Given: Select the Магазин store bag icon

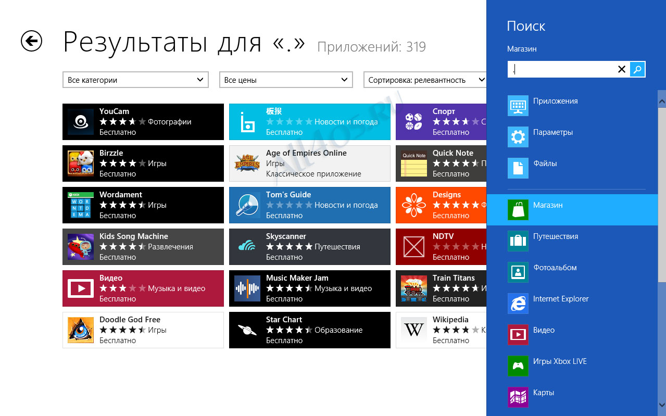Looking at the screenshot, I should (x=518, y=210).
